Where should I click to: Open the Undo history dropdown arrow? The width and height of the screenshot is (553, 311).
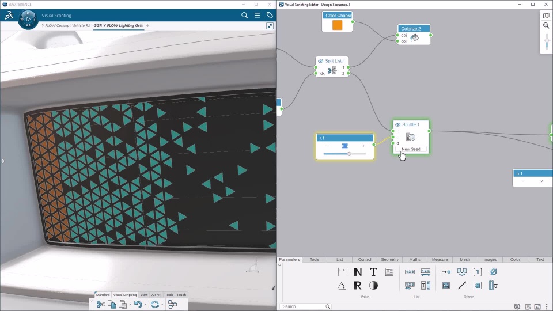tap(145, 304)
